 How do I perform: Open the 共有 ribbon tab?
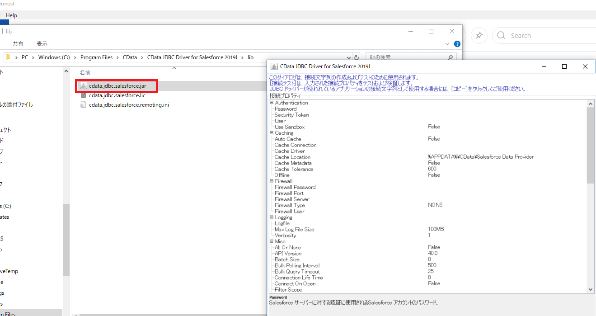coord(18,44)
